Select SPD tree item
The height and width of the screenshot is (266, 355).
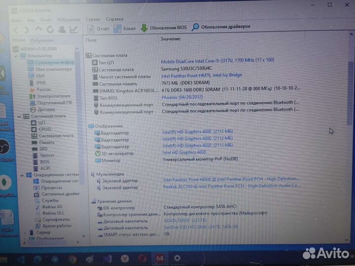39,149
